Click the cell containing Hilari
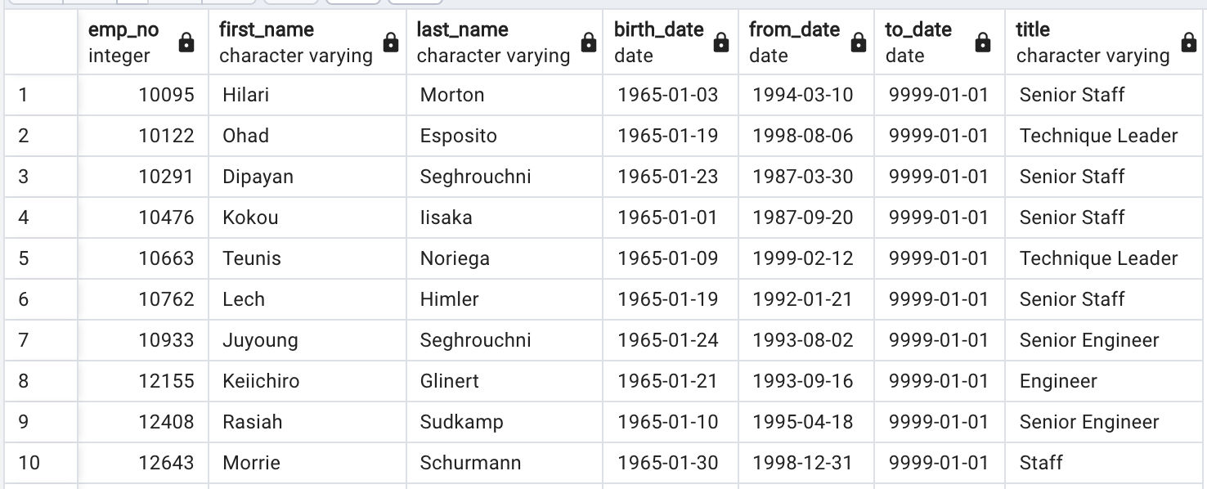The width and height of the screenshot is (1207, 489). tap(245, 95)
